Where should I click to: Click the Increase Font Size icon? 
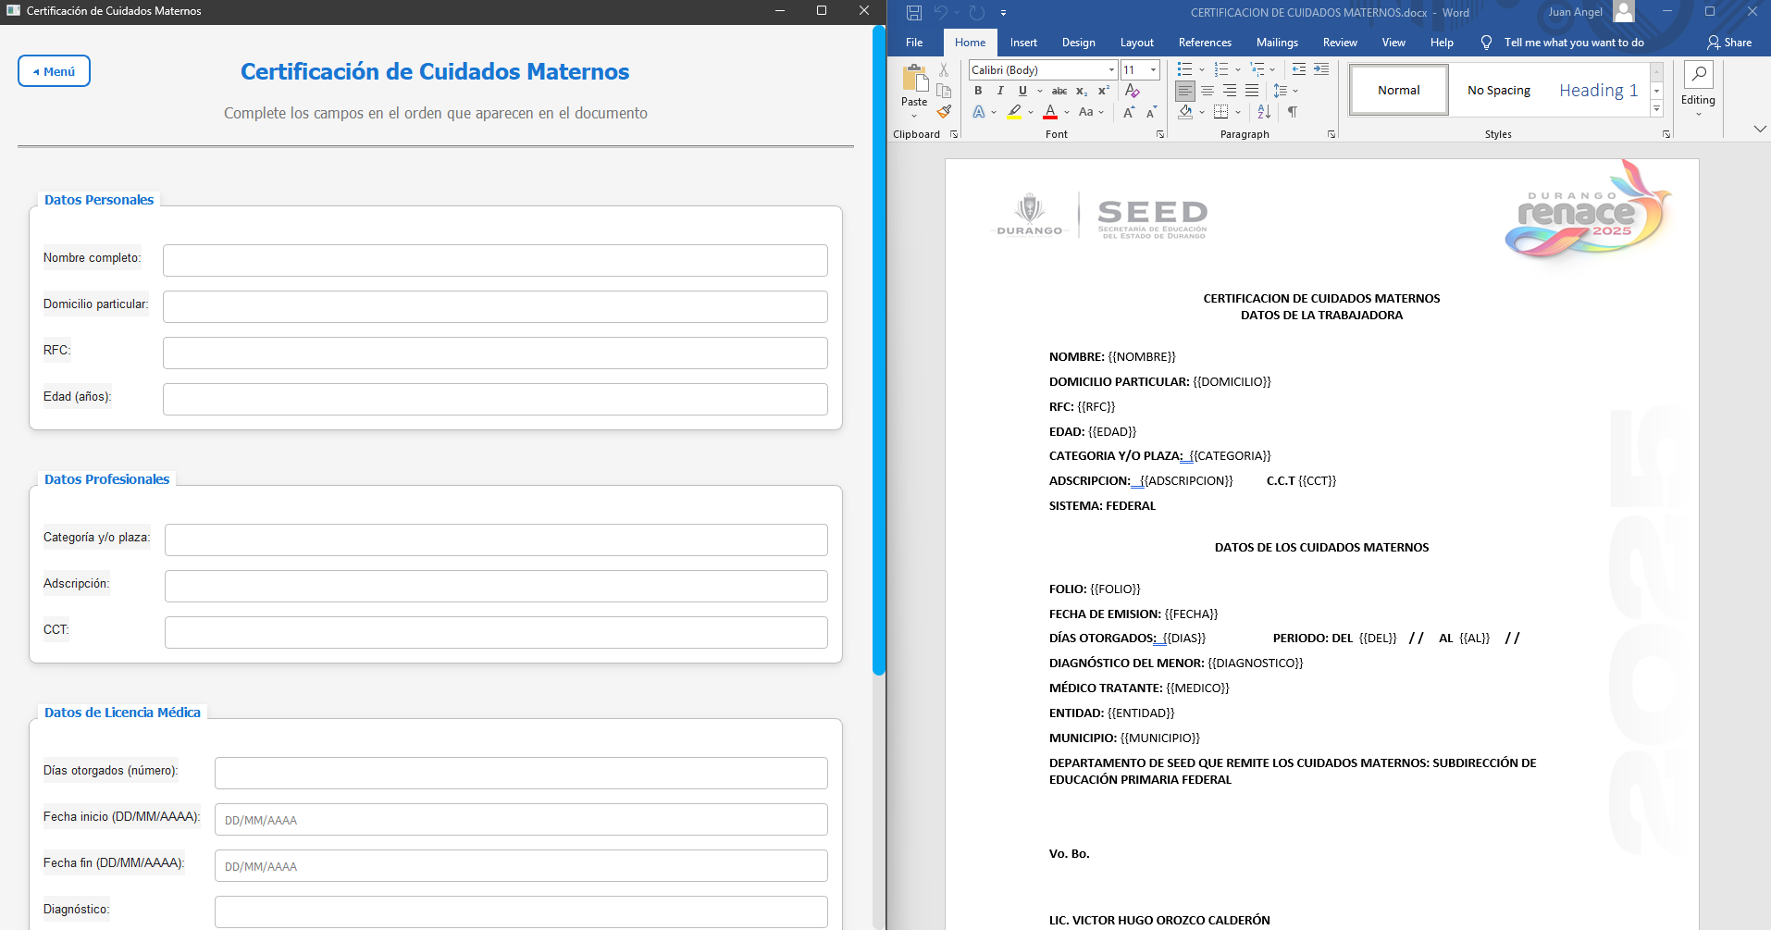(x=1128, y=112)
